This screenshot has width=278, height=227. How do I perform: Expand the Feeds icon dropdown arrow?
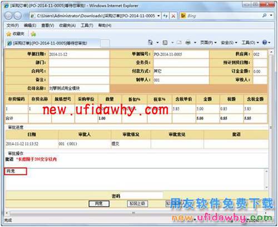[x=172, y=43]
